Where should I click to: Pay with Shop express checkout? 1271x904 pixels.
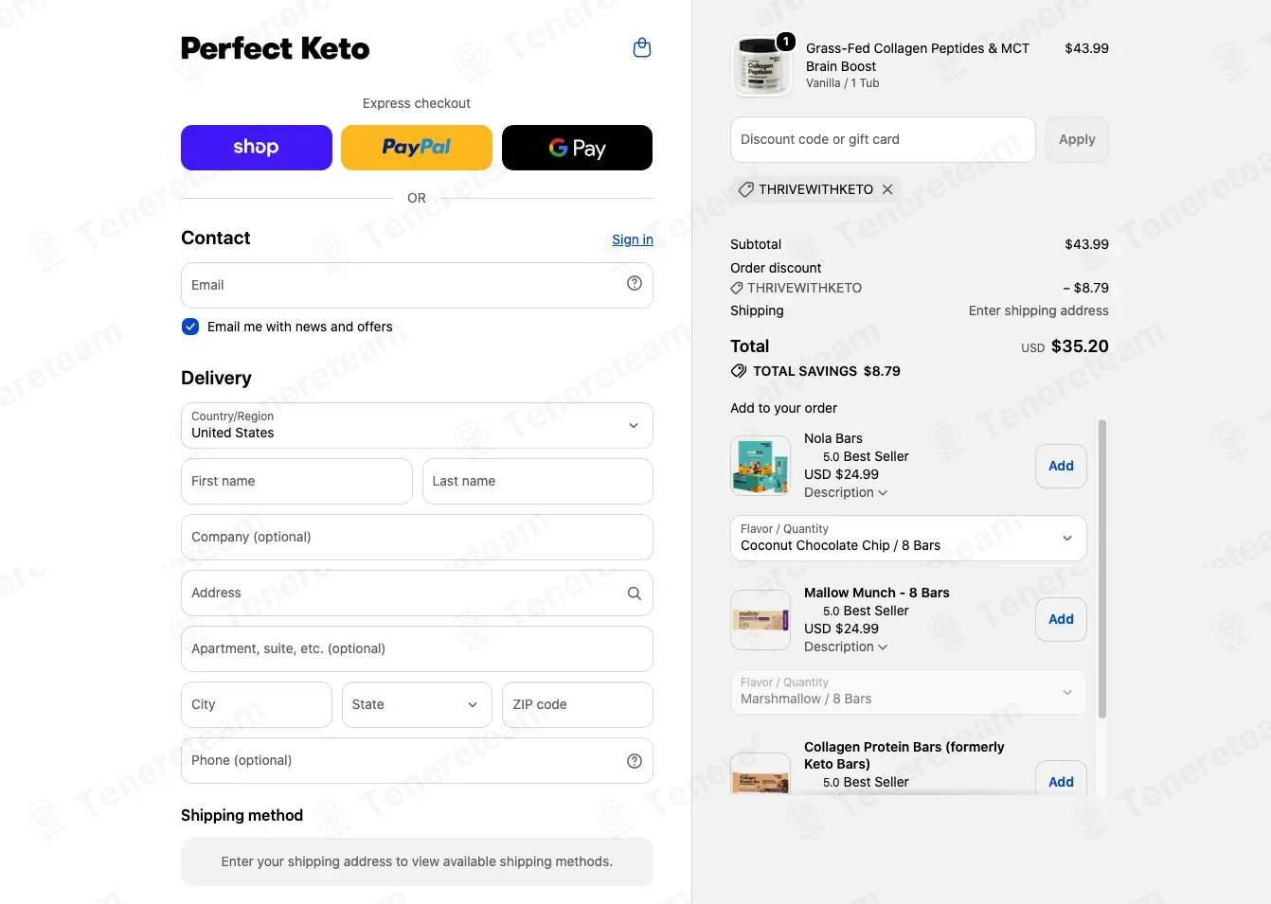(257, 148)
